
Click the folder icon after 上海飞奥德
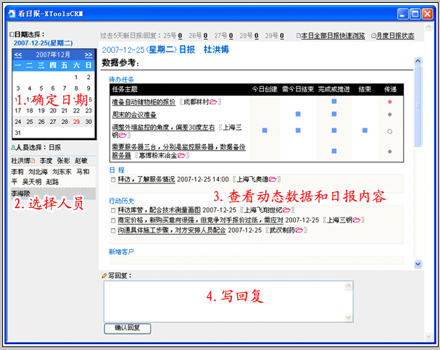[274, 178]
